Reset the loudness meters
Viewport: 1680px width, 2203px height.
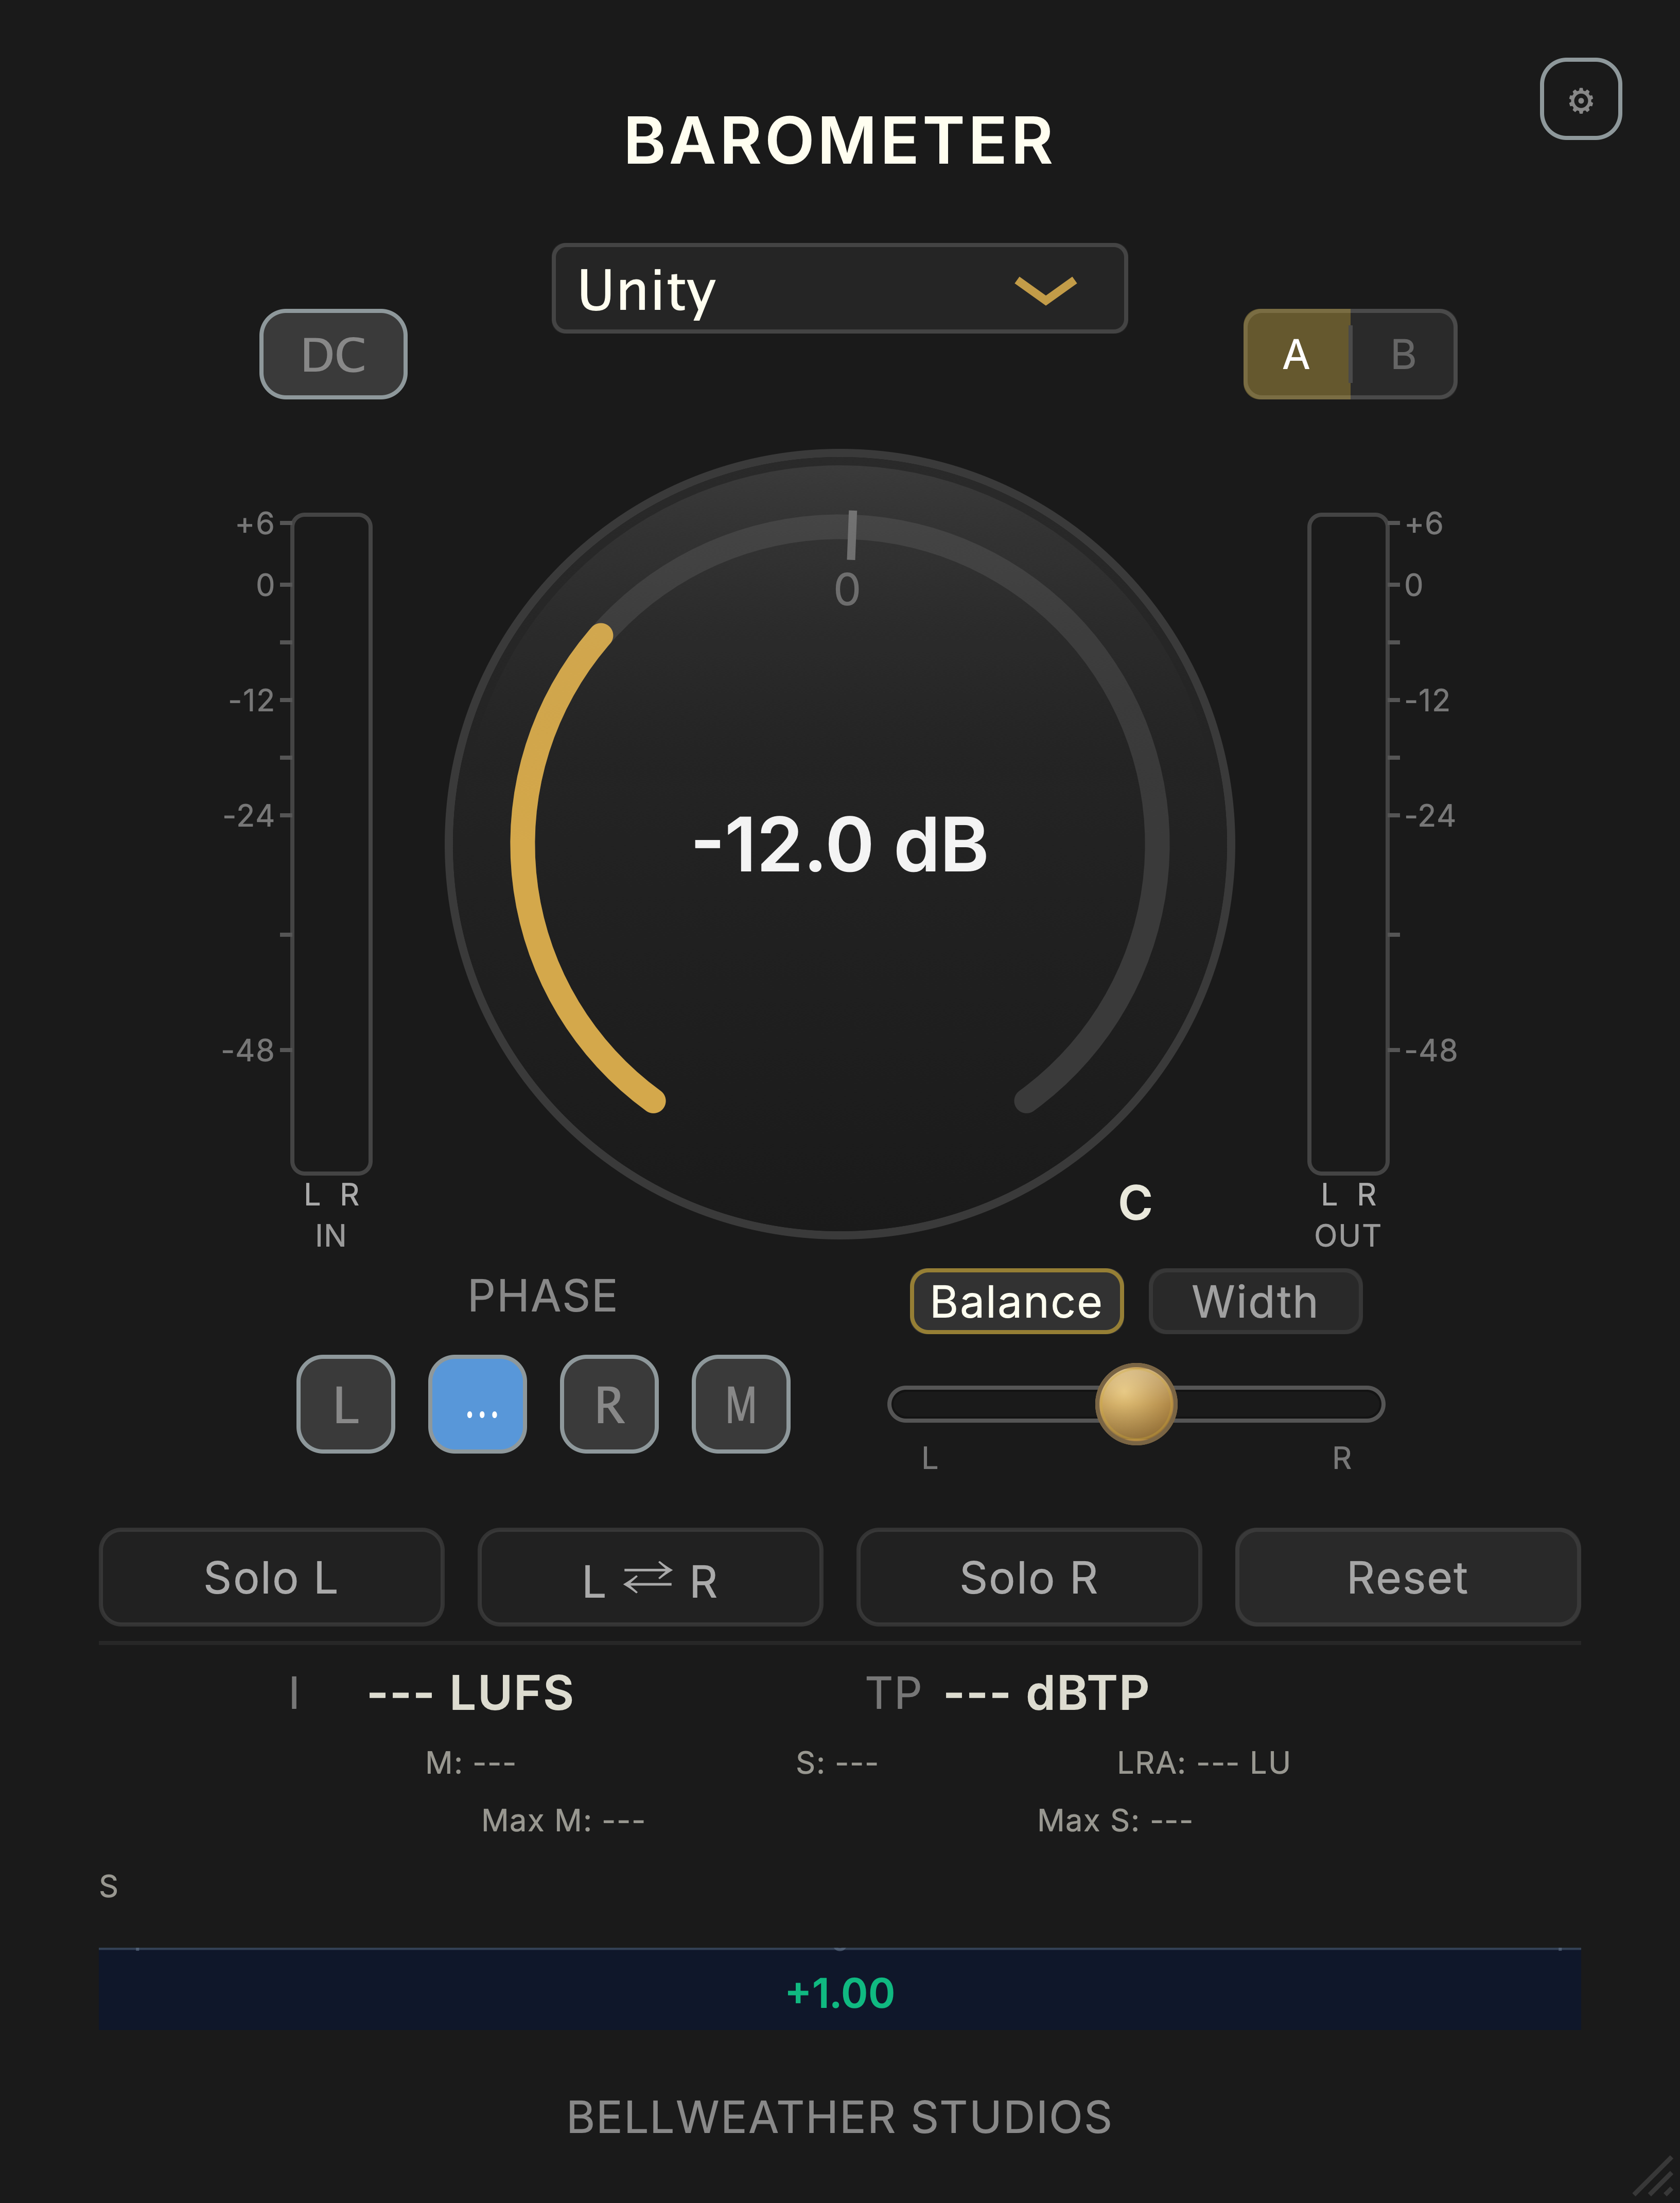pos(1408,1577)
